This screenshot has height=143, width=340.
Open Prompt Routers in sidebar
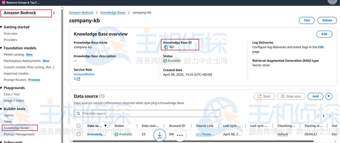pyautogui.click(x=15, y=80)
